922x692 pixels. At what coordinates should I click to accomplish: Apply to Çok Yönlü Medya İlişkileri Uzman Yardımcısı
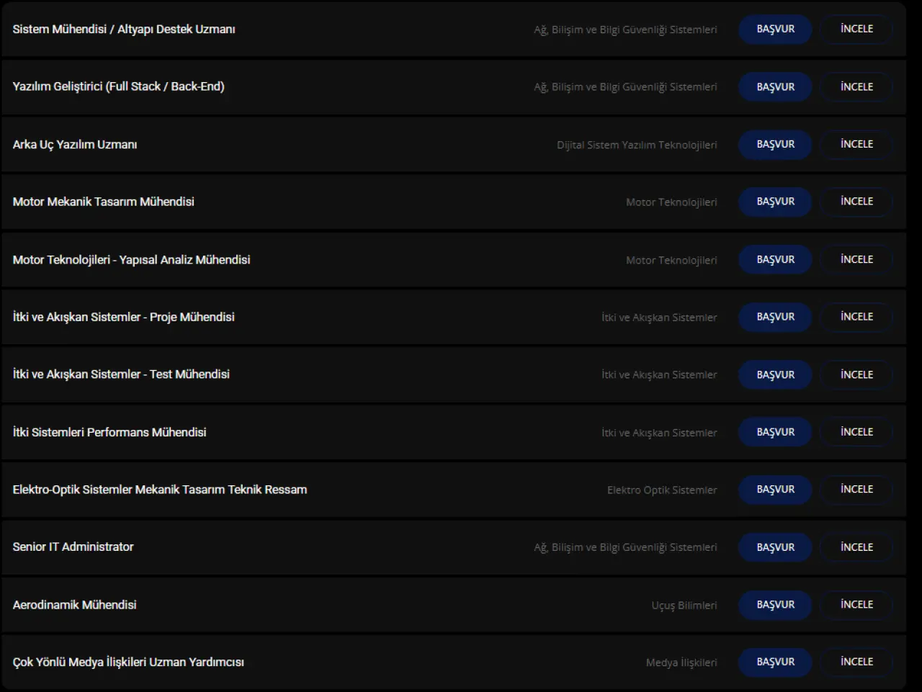click(x=775, y=662)
